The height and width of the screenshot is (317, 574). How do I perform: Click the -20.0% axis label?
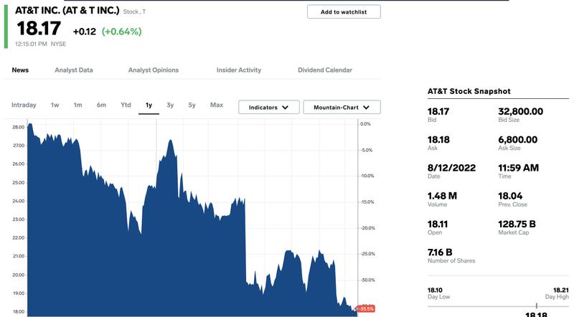pyautogui.click(x=367, y=228)
